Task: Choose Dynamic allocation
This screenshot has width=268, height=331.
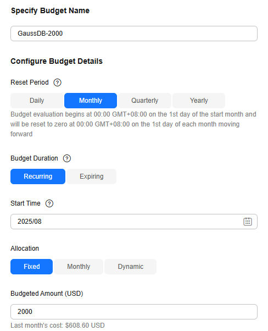Action: (131, 267)
